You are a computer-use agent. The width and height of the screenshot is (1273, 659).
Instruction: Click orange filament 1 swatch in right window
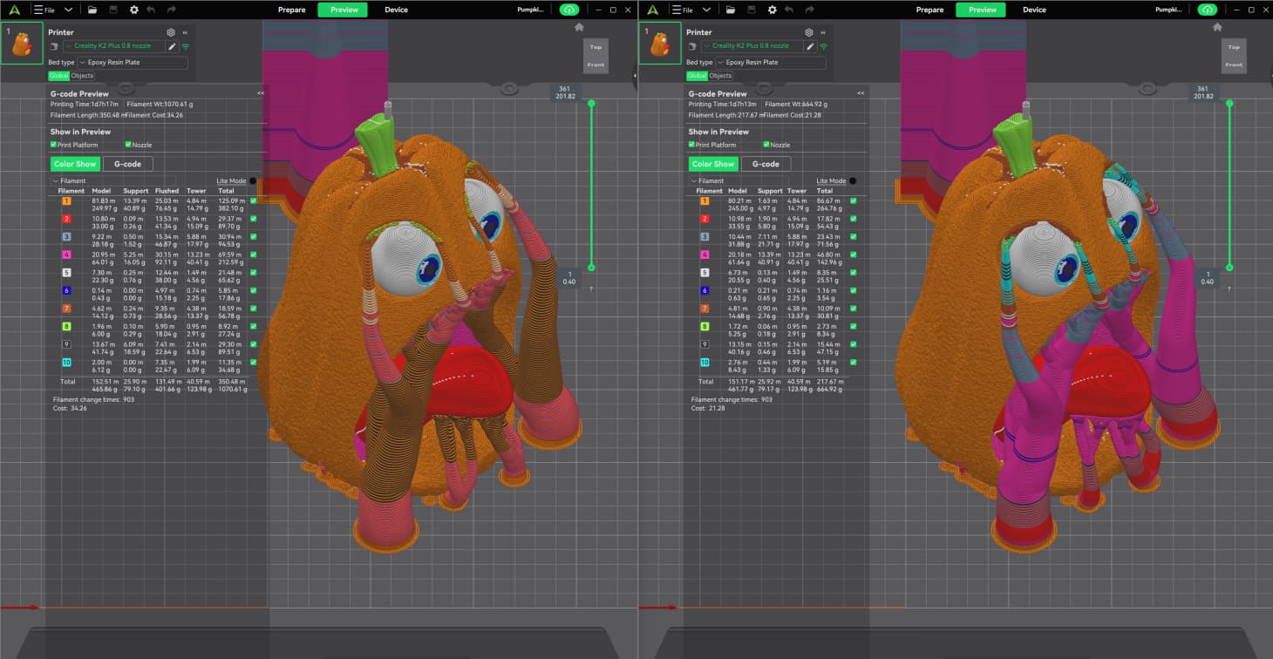coord(704,200)
